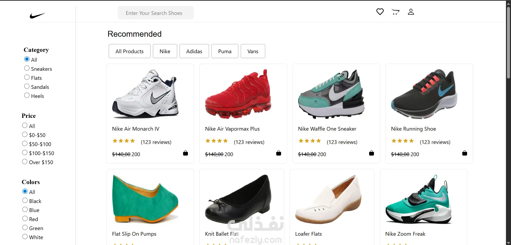
Task: Click the Nike Air Monarch IV star rating
Action: tap(124, 141)
